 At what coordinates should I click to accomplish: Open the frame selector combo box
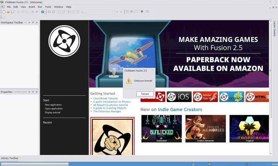point(100,12)
